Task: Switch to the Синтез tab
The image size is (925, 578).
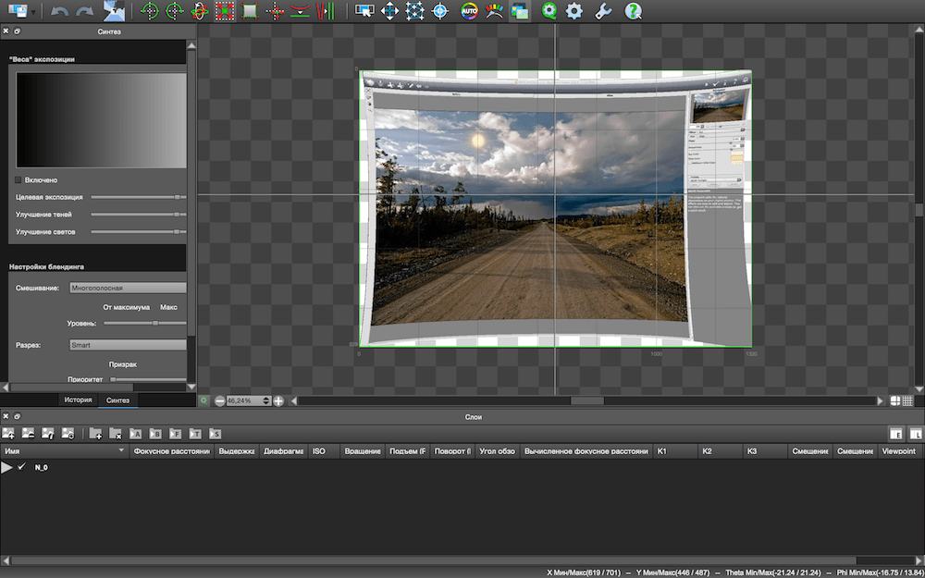Action: pyautogui.click(x=118, y=400)
